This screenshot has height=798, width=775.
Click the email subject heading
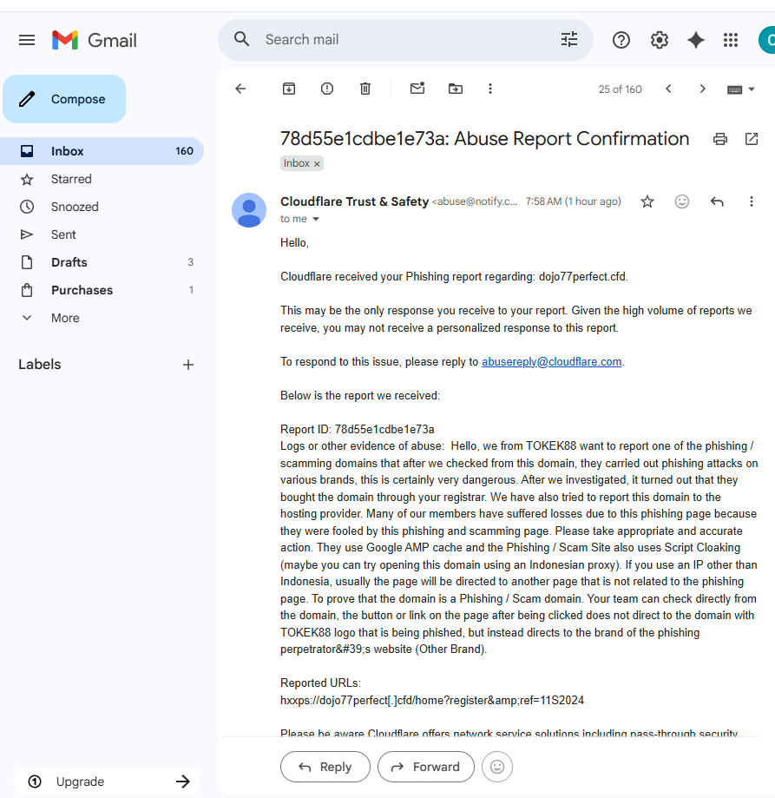tap(484, 138)
